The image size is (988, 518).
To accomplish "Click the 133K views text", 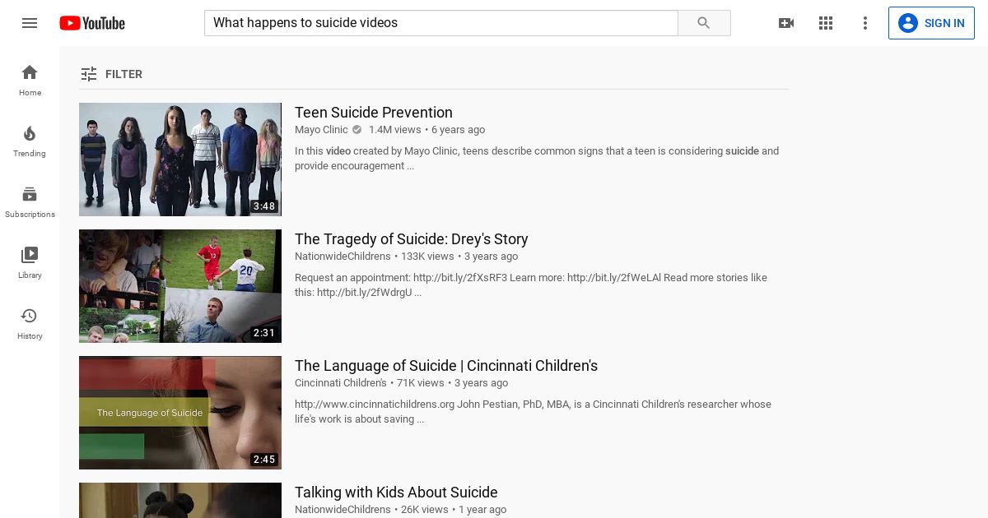I will pos(427,257).
